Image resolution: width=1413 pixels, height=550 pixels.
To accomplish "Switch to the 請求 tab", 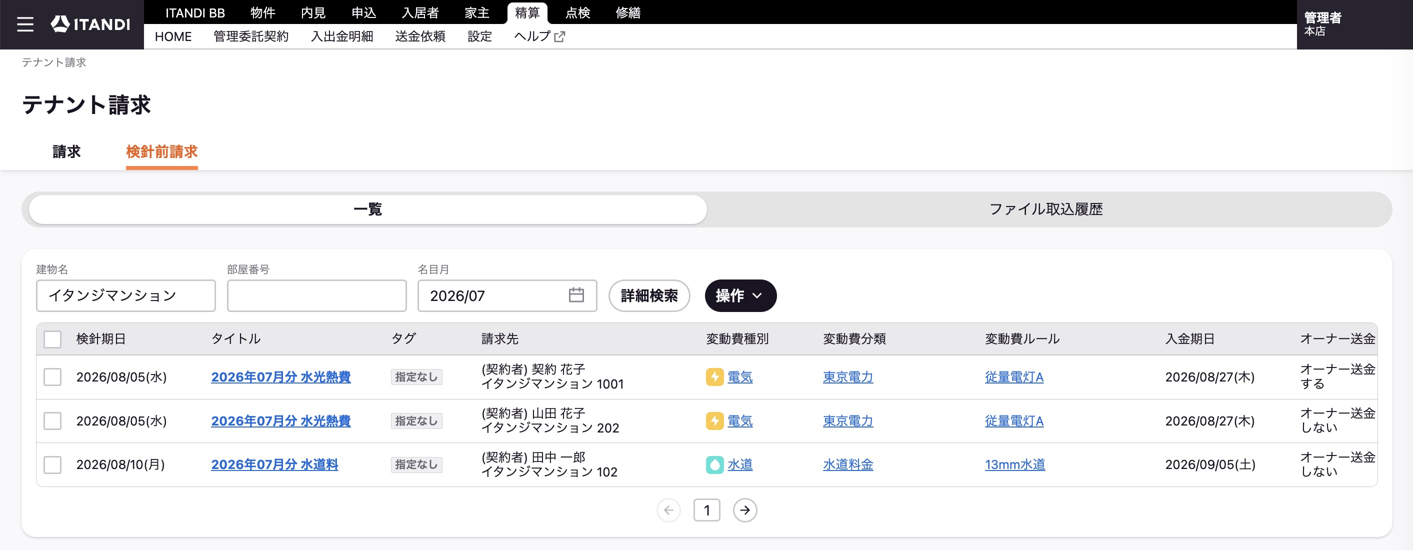I will tap(66, 151).
